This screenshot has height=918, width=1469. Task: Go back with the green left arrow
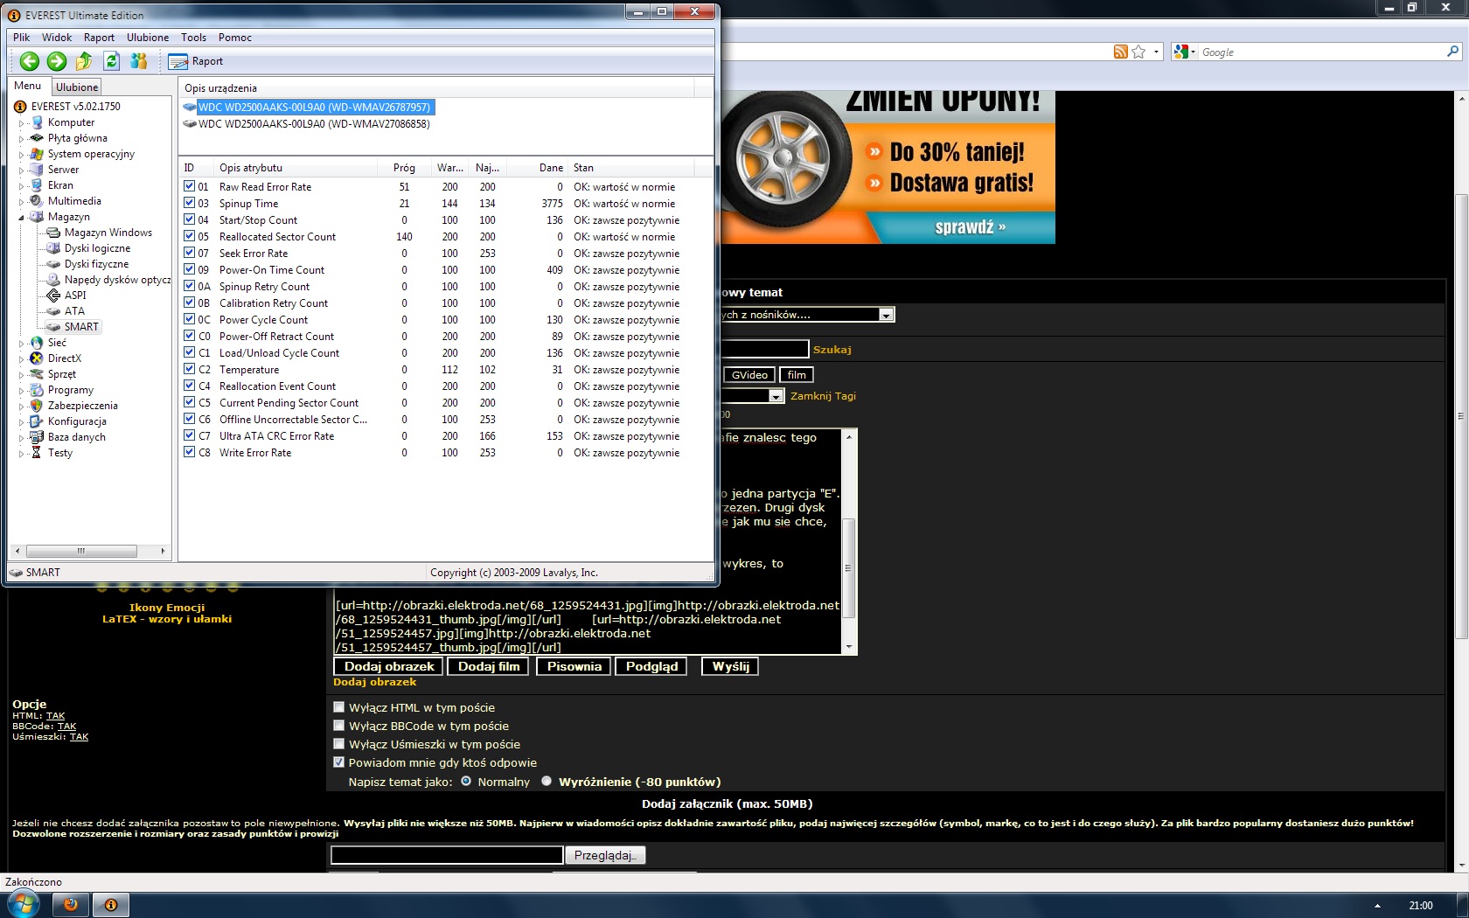click(x=30, y=61)
